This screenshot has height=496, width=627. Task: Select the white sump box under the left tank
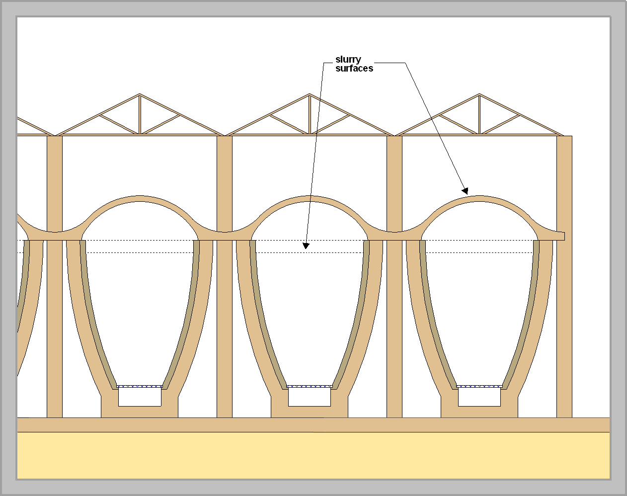click(x=140, y=397)
